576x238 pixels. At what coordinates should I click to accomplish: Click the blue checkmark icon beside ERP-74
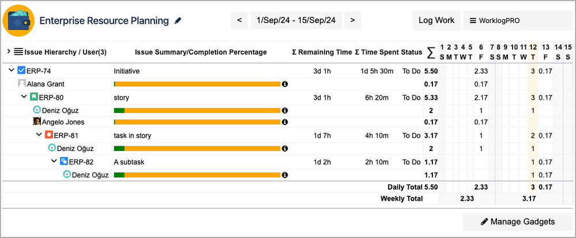tap(21, 71)
